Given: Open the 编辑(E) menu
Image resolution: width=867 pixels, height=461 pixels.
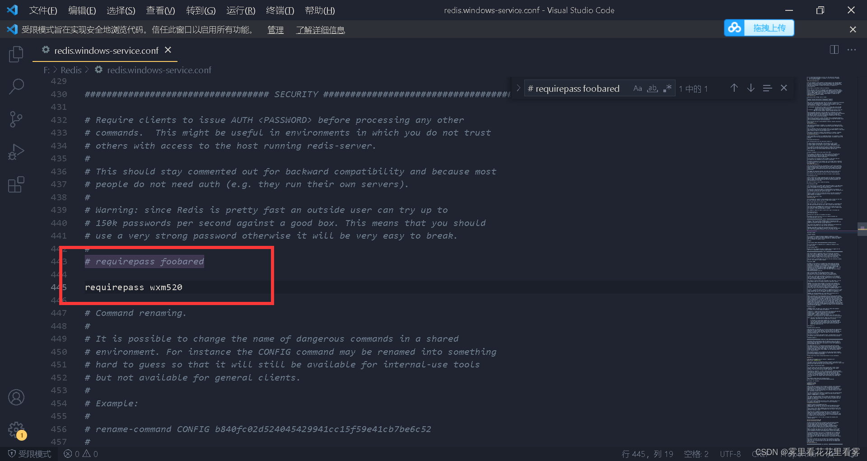Looking at the screenshot, I should click(x=82, y=10).
